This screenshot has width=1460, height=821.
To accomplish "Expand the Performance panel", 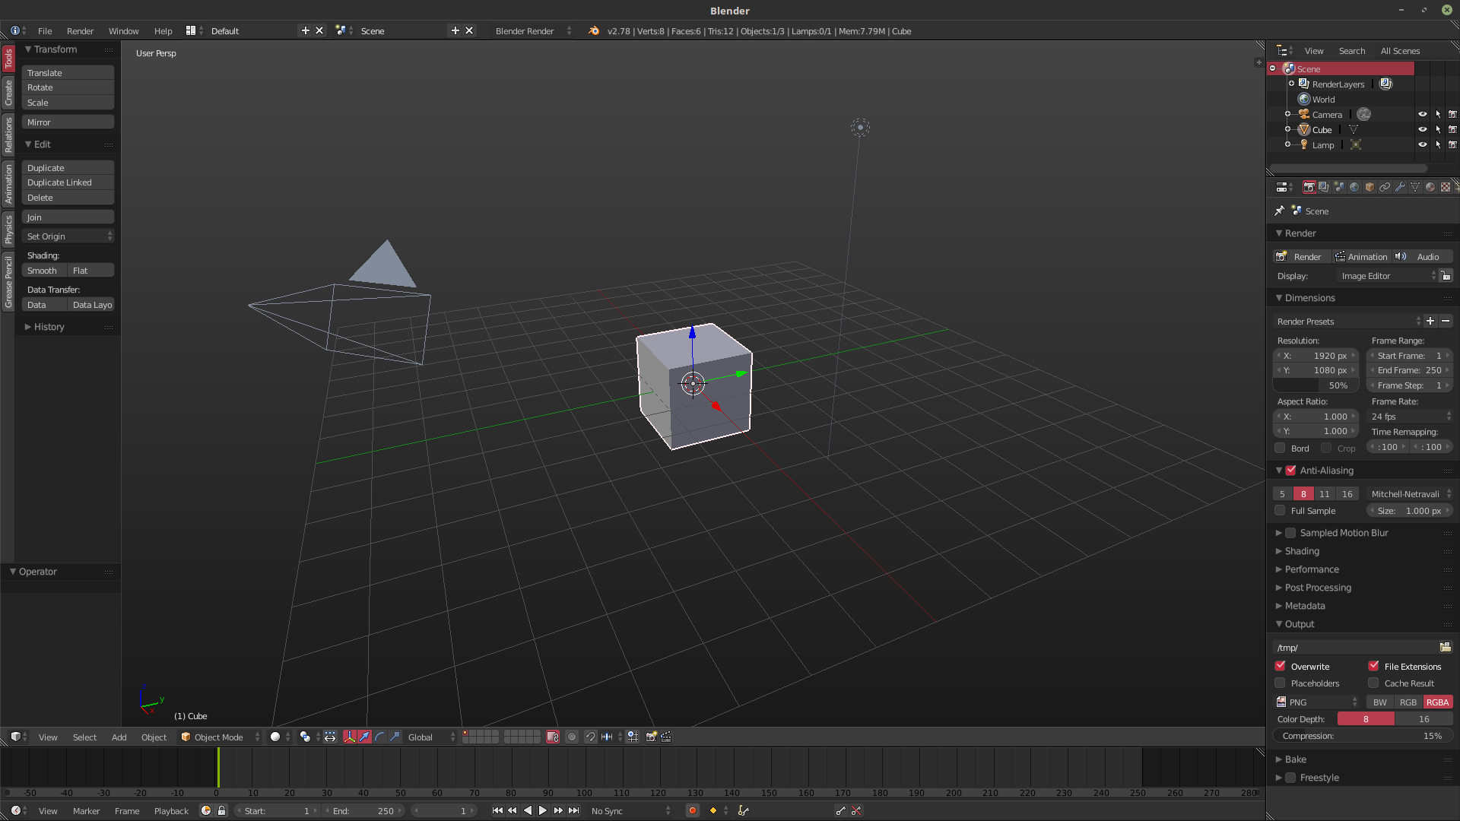I will point(1312,569).
